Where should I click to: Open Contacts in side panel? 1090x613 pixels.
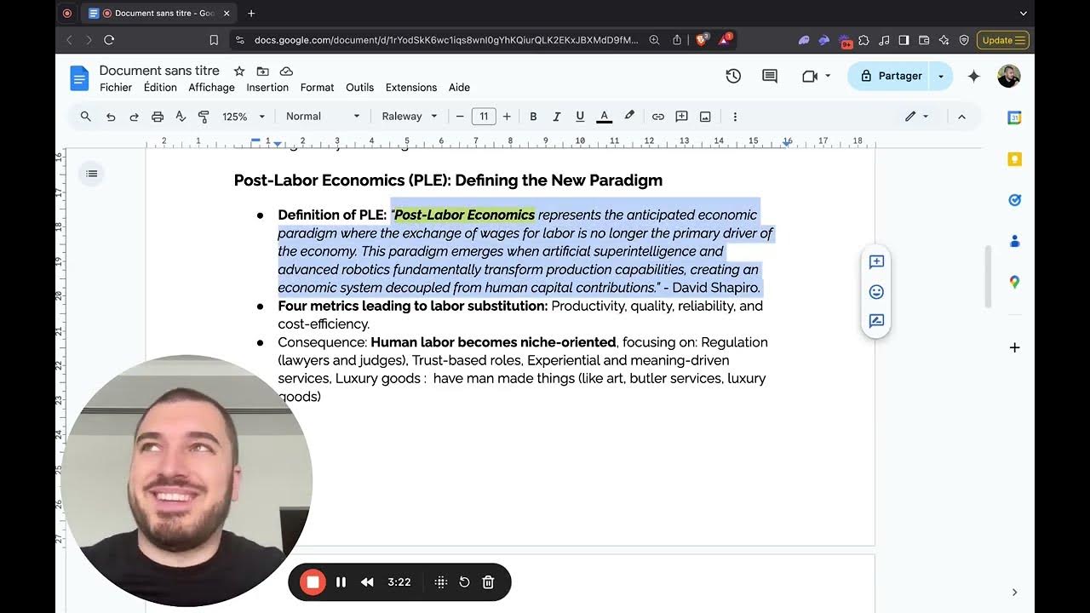coord(1014,241)
